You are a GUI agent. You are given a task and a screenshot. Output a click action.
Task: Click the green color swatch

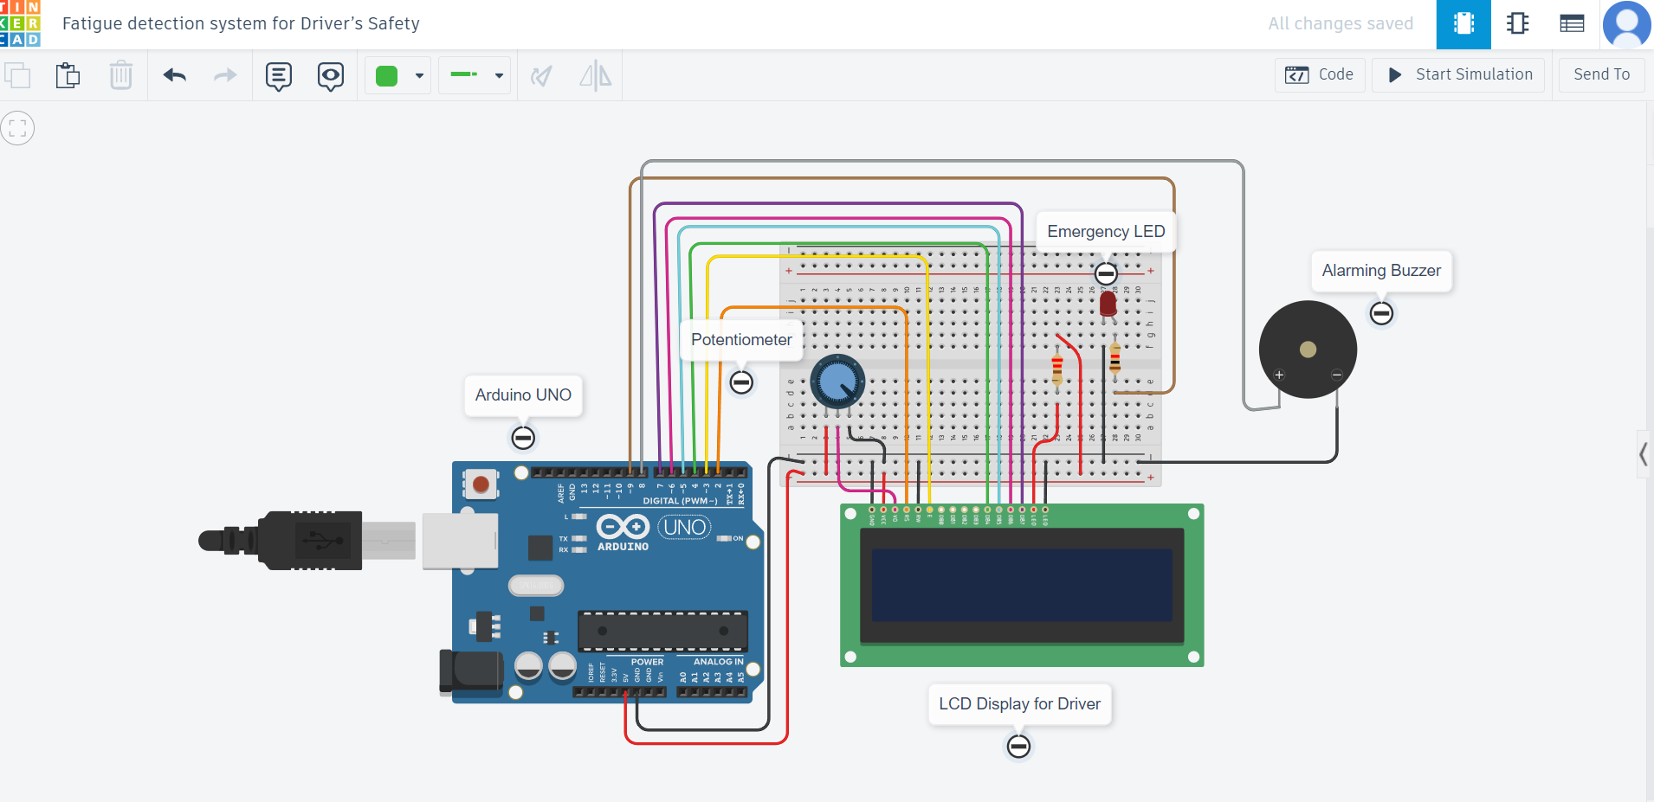[386, 75]
